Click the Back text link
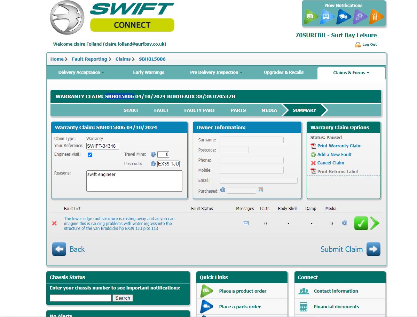This screenshot has height=317, width=417. click(77, 249)
